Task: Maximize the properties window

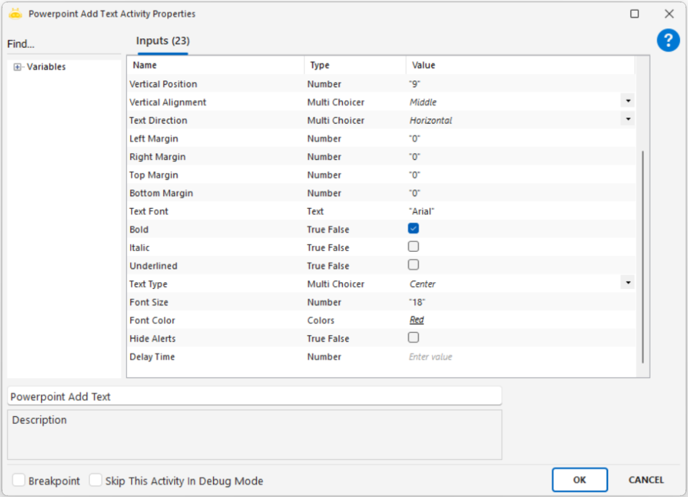Action: tap(634, 13)
